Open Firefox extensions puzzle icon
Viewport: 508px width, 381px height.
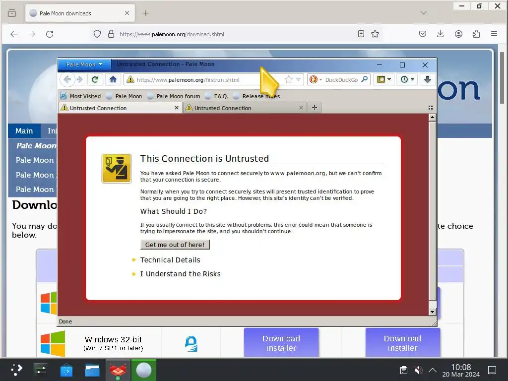tap(476, 34)
